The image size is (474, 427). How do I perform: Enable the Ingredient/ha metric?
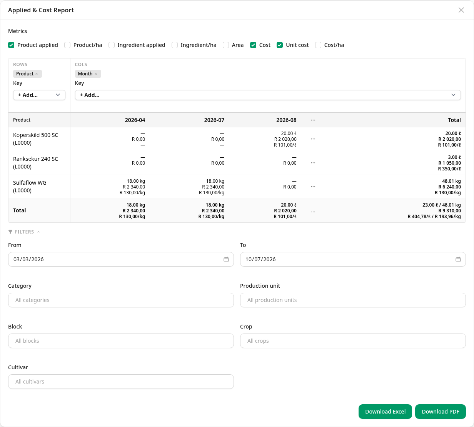pyautogui.click(x=175, y=45)
